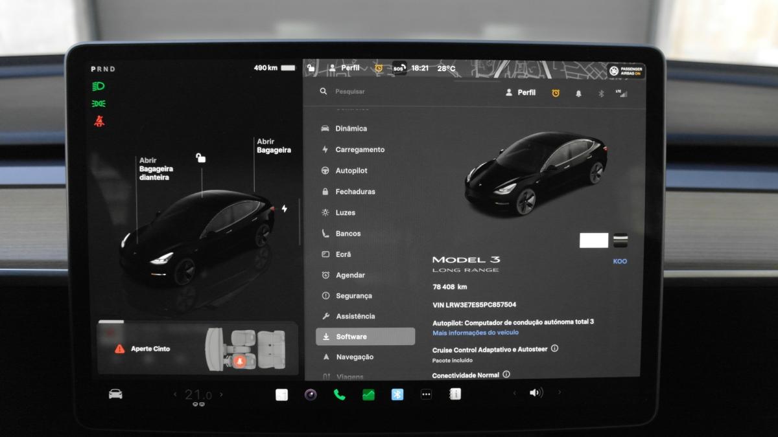Tap the 78 408 km odometer value
Screen dimensions: 778x437
pyautogui.click(x=449, y=287)
